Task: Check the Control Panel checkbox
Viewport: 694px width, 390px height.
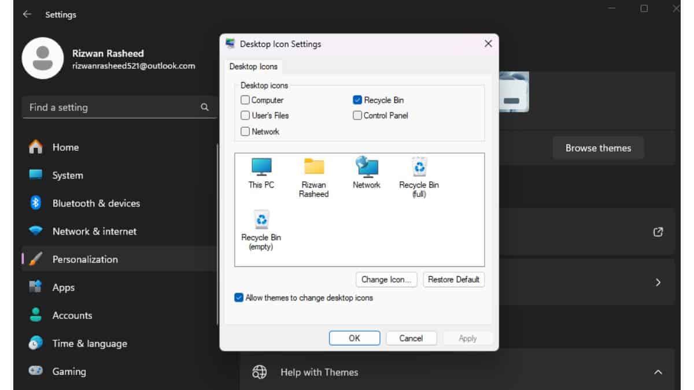Action: pos(357,116)
